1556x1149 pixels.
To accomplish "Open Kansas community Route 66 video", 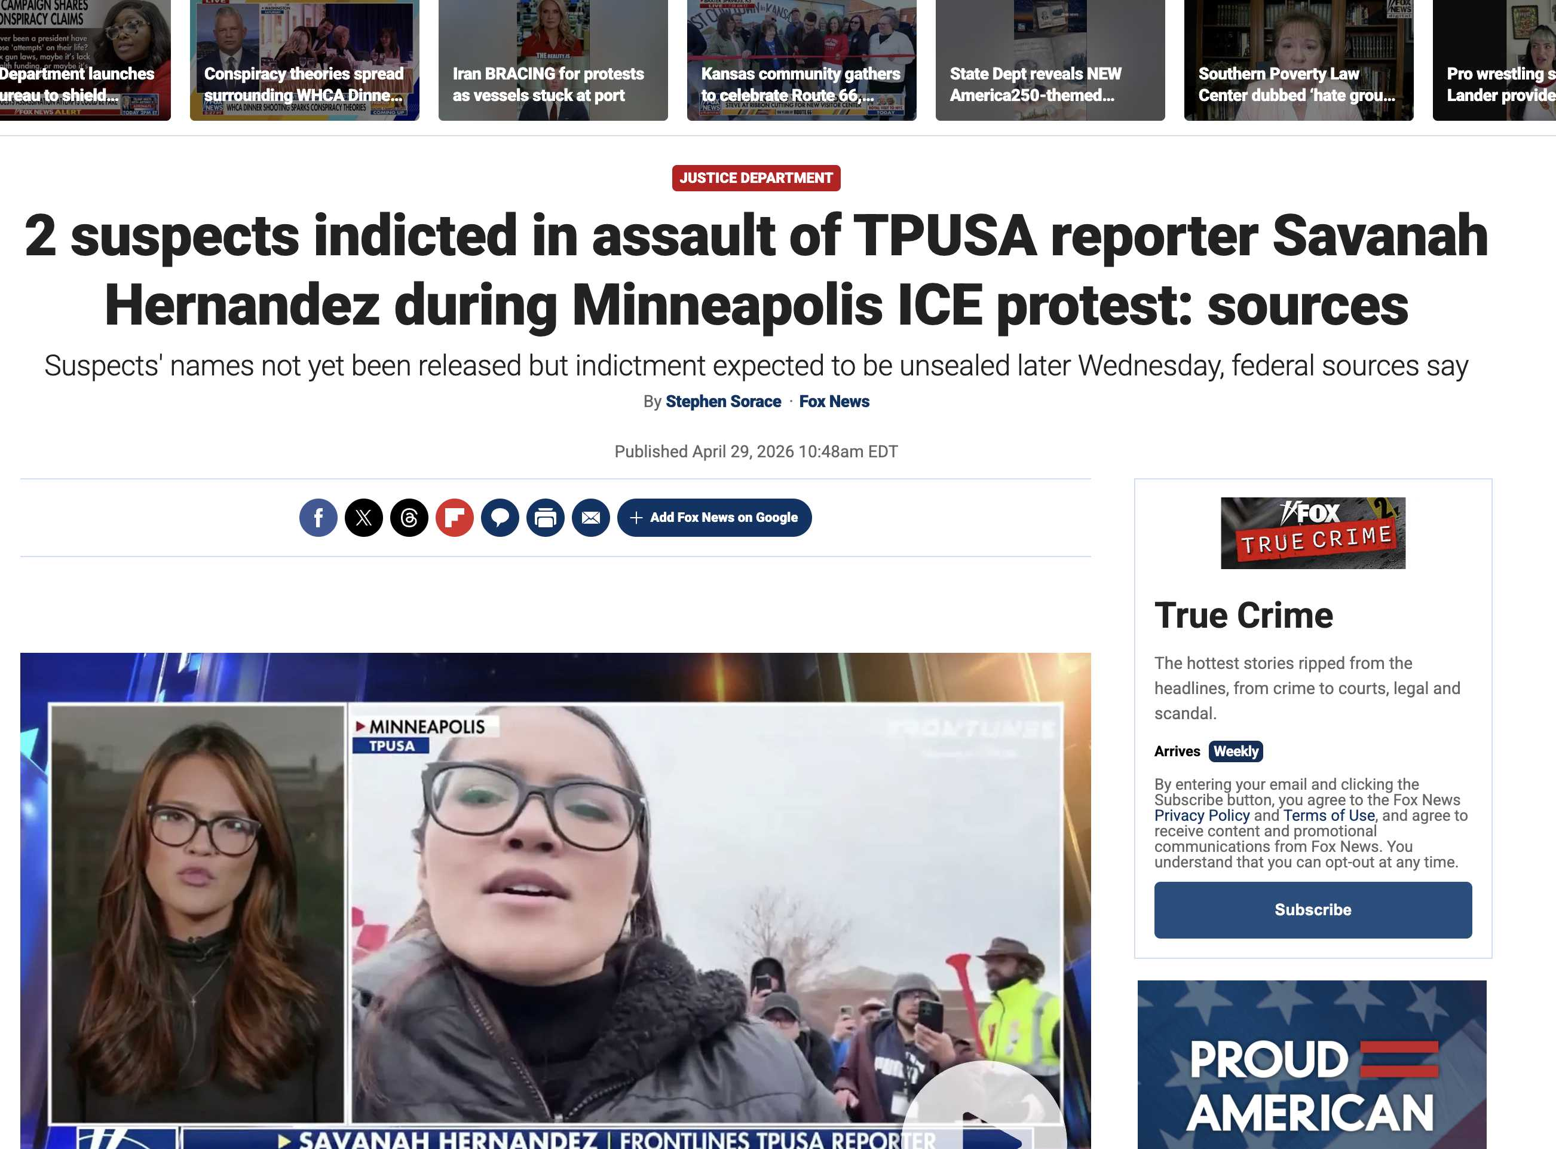I will point(802,60).
